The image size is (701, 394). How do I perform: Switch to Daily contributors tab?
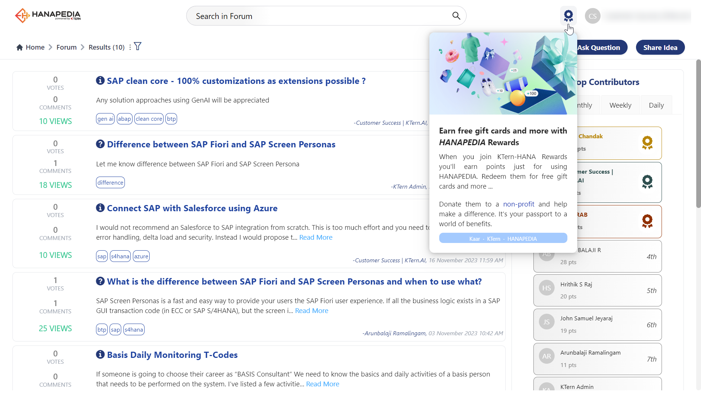point(656,105)
